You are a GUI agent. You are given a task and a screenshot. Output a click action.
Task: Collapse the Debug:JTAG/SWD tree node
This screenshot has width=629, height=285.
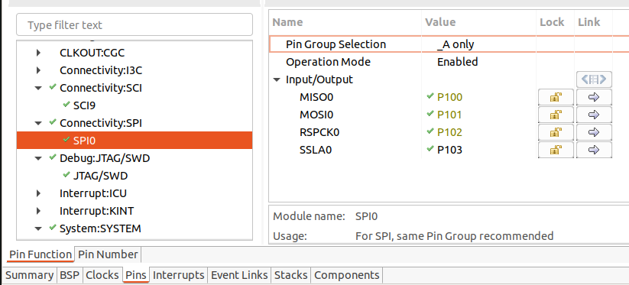[38, 158]
